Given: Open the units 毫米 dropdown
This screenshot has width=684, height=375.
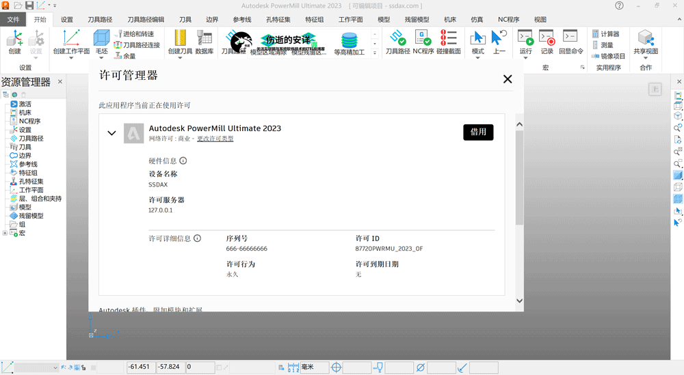Looking at the screenshot, I should 314,367.
